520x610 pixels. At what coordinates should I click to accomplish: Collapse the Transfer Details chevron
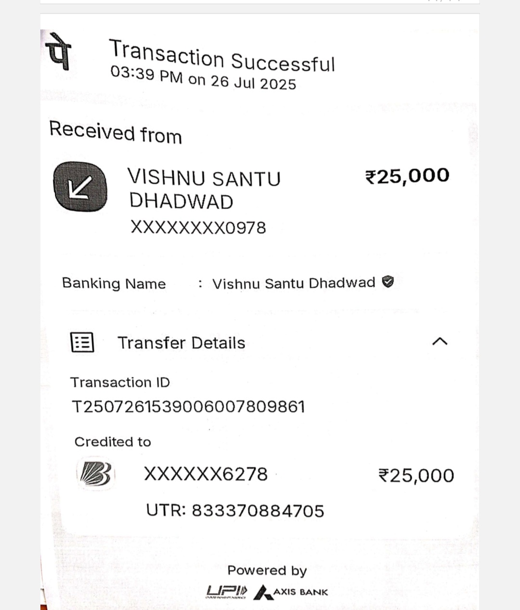(x=440, y=342)
